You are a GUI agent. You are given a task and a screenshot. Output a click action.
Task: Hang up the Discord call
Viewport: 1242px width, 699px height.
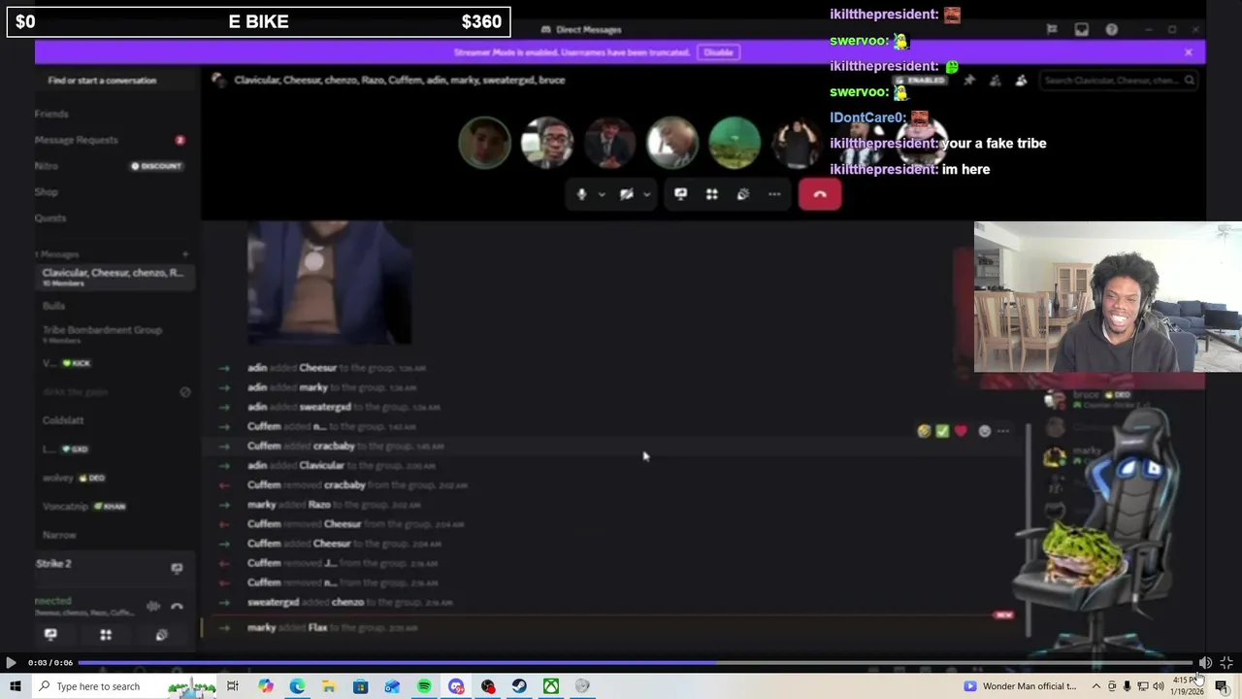[x=820, y=194]
